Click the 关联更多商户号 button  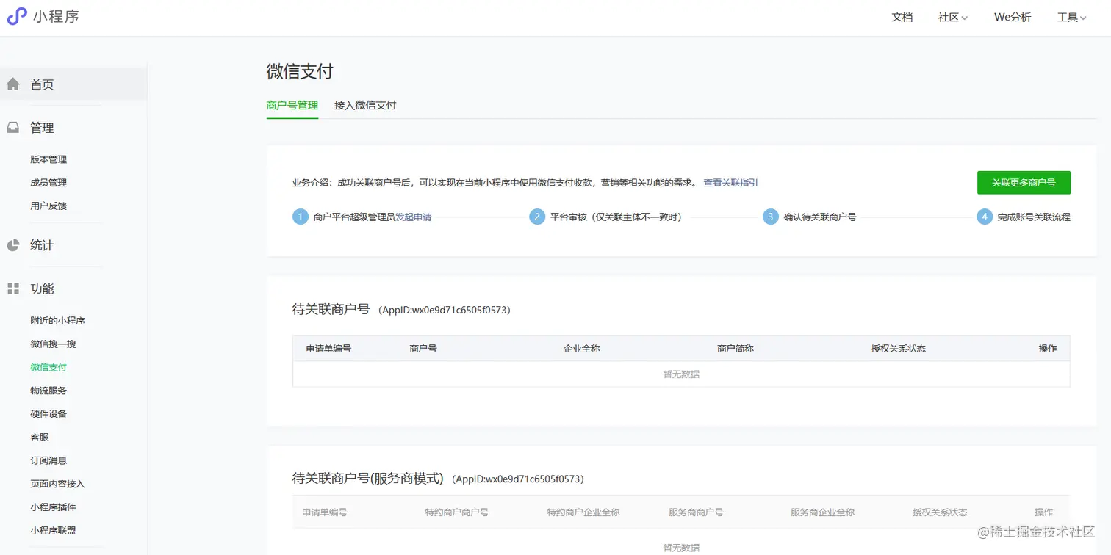(x=1024, y=183)
